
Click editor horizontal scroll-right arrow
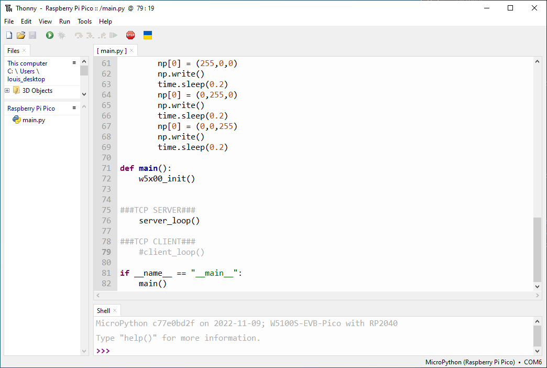(x=537, y=295)
